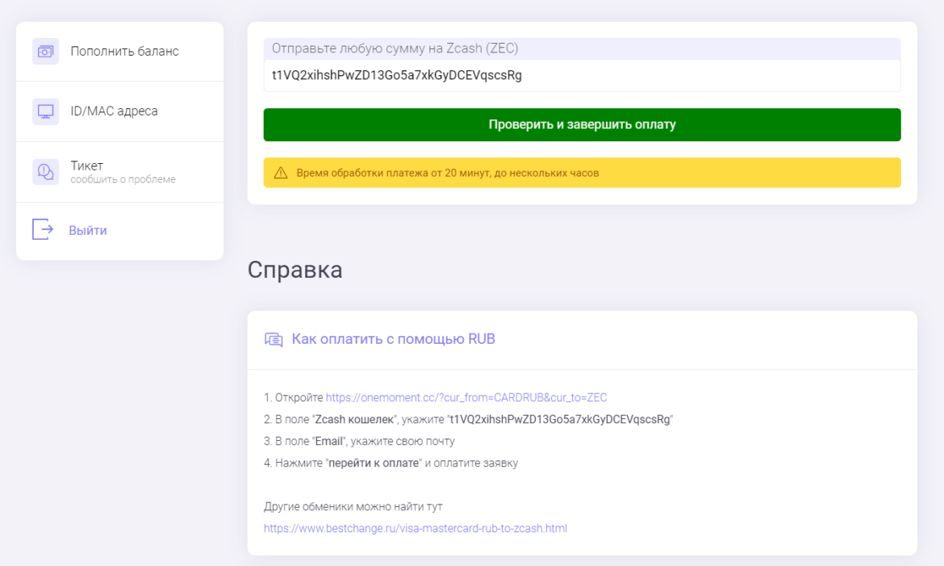Click the yellow payment processing time notice
Viewport: 944px width, 566px height.
point(581,172)
